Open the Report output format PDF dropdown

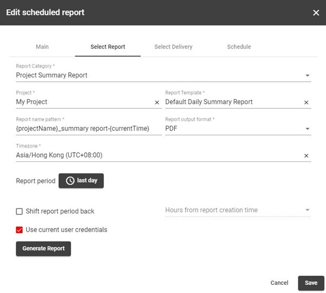tap(238, 128)
